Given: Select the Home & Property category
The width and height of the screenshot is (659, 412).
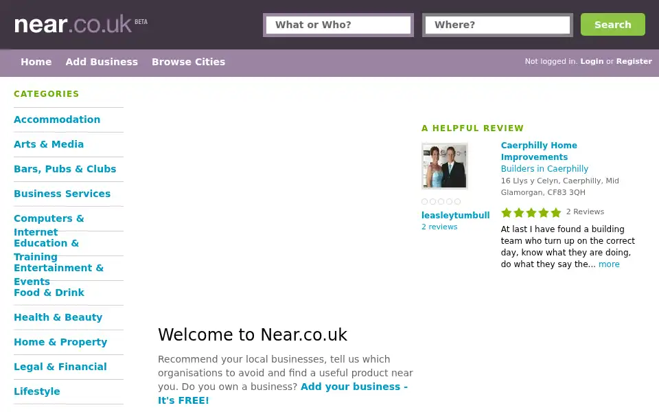Looking at the screenshot, I should [60, 342].
